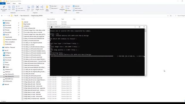Screen dimensions: 185x104
Task: Click Pin to Quick access in ribbon
Action: click(4, 8)
